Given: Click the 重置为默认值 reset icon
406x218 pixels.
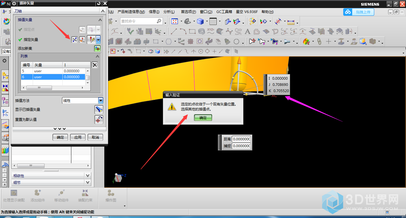Looking at the screenshot, I should pos(99,120).
